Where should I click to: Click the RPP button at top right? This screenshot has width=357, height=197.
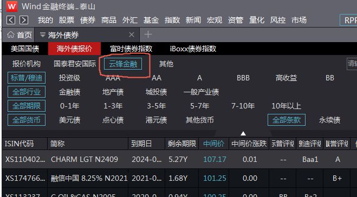[x=348, y=20]
